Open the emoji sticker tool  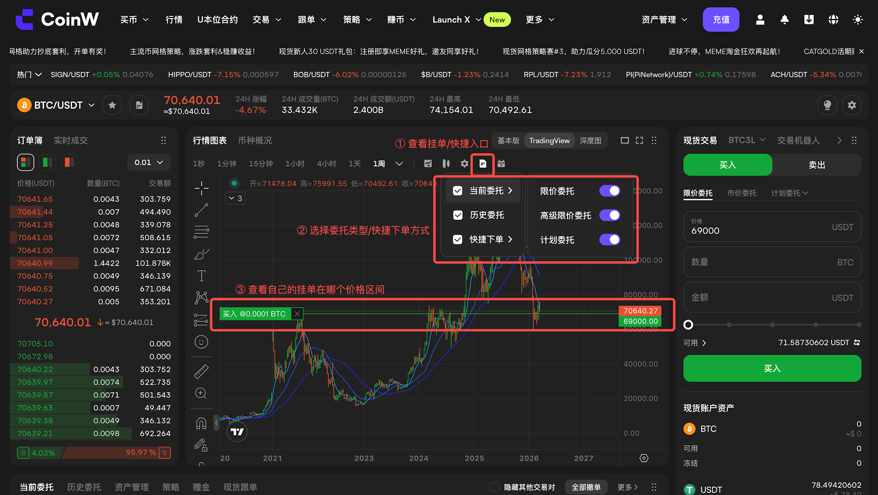pos(201,342)
